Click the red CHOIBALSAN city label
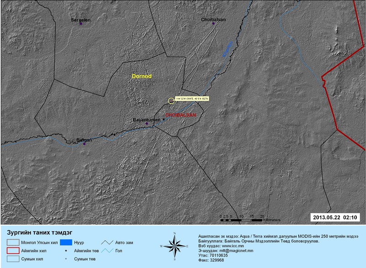Viewport: 366px width, 268px height. [180, 115]
